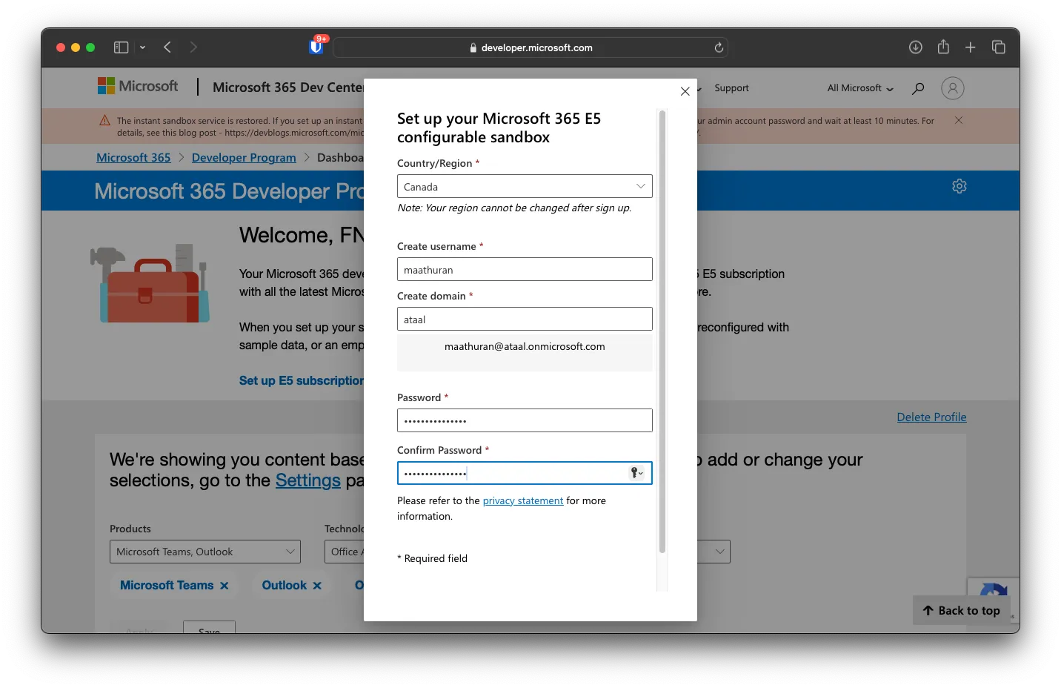This screenshot has height=688, width=1061.
Task: Open the Support menu item
Action: (x=731, y=88)
